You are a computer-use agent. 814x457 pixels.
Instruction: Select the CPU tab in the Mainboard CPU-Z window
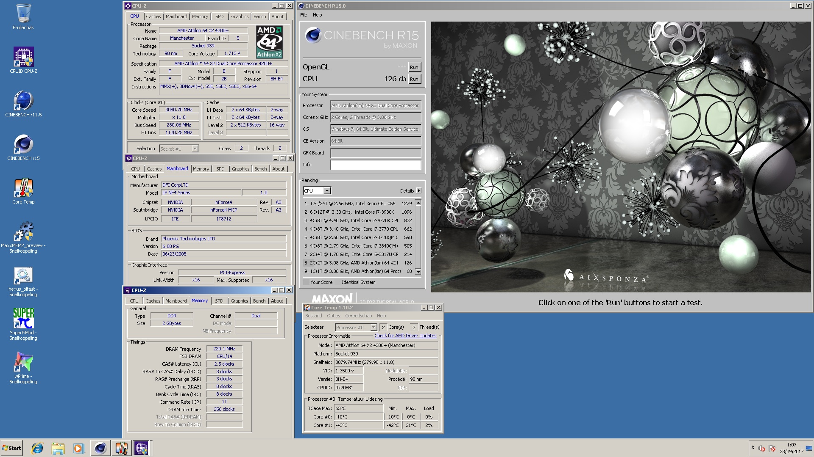(136, 169)
